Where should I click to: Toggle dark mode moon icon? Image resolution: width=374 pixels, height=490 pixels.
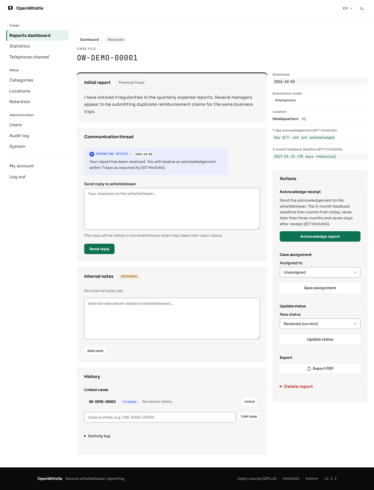(x=362, y=8)
